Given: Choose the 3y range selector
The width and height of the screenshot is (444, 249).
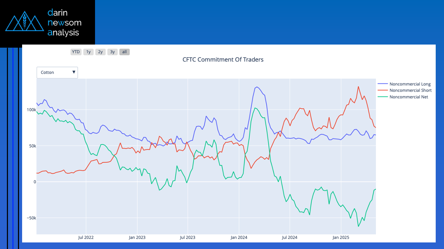Looking at the screenshot, I should [112, 52].
